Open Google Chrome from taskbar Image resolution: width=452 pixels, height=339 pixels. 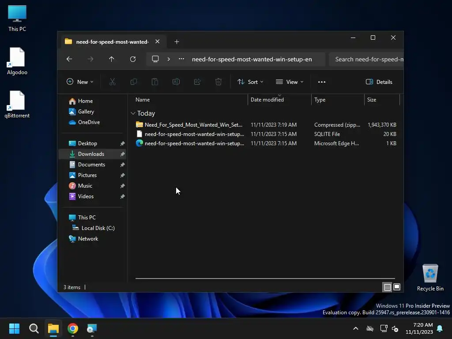click(x=73, y=328)
